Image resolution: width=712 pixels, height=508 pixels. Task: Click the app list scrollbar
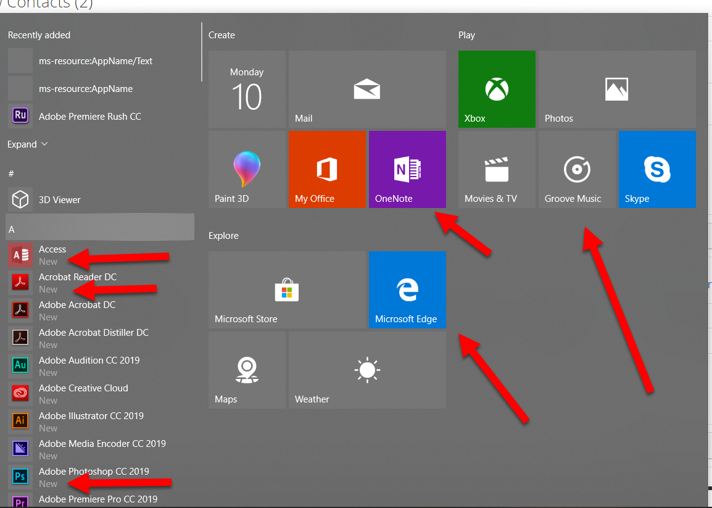[x=201, y=52]
